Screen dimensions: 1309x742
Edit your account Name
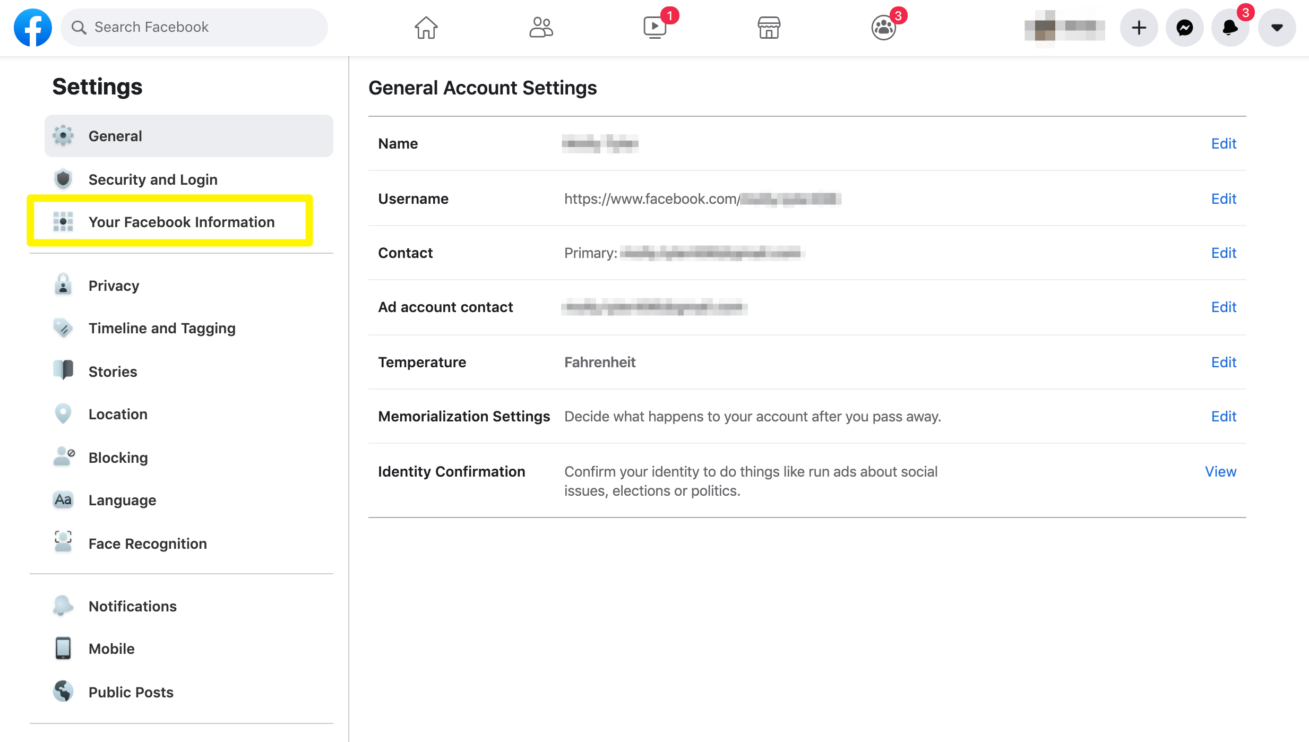tap(1223, 143)
